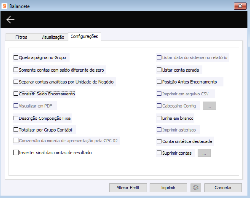This screenshot has height=198, width=250.
Task: Enable Quebra página no Grupo
Action: pos(16,57)
